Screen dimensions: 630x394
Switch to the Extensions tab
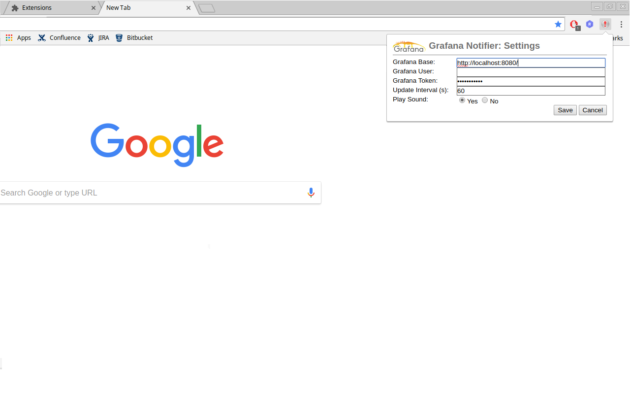coord(51,8)
